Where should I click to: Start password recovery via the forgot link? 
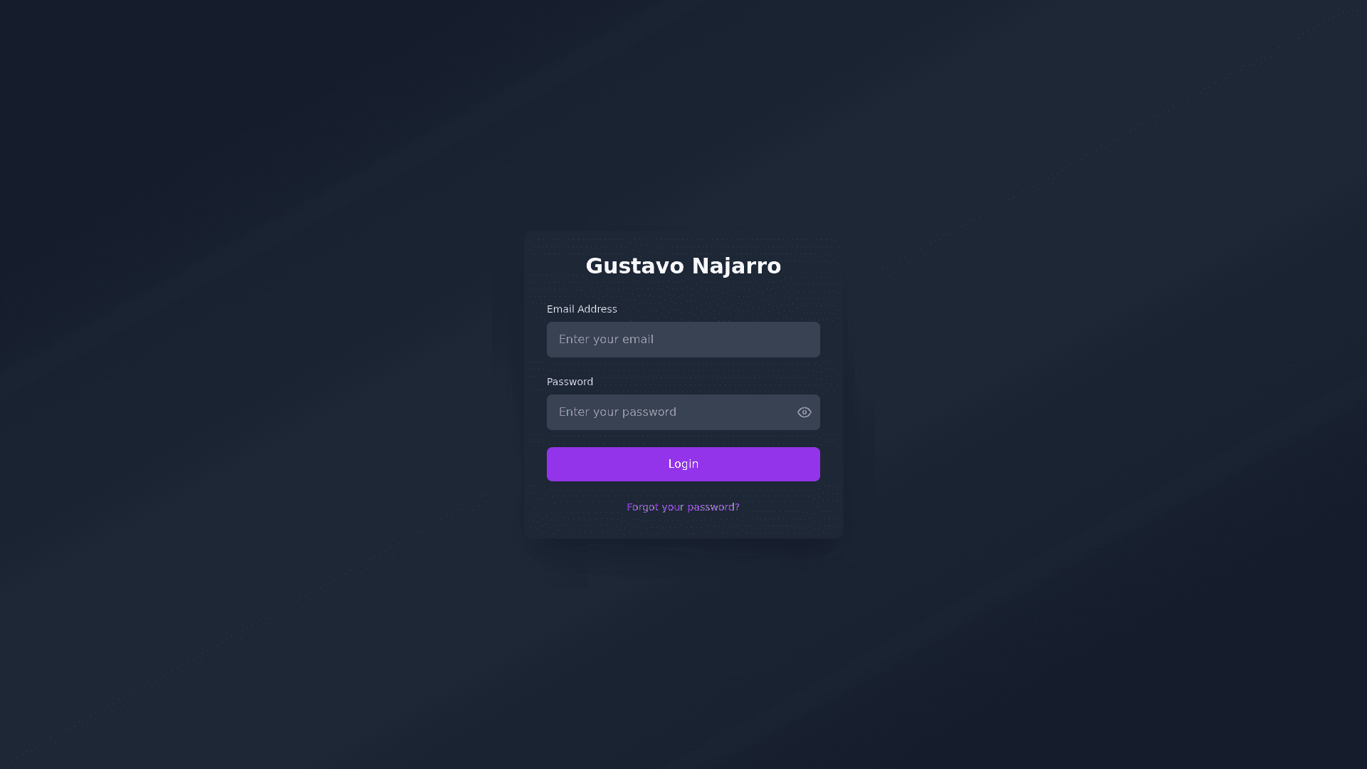click(683, 507)
